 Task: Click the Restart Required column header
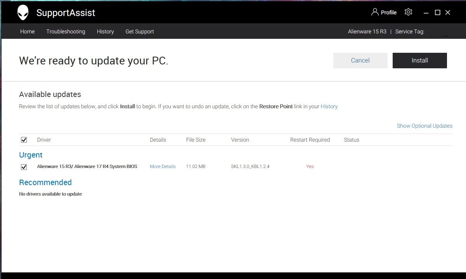point(310,140)
